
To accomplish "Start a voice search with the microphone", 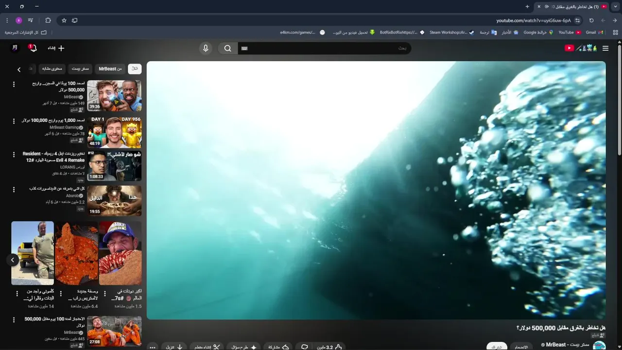I will pos(206,48).
